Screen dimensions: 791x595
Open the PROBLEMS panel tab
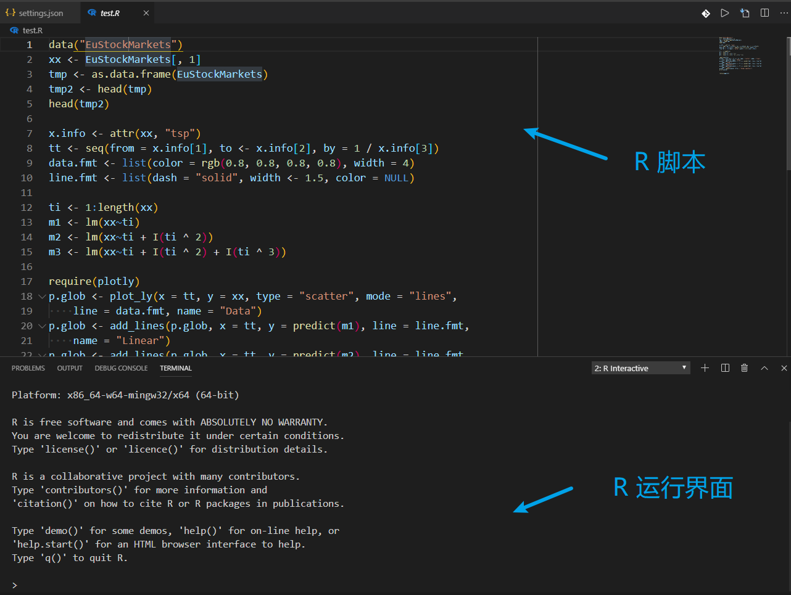pyautogui.click(x=28, y=368)
